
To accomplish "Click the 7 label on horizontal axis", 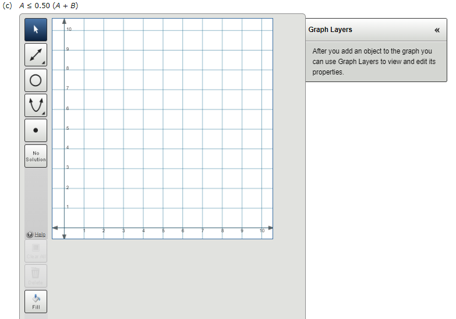I will (203, 231).
